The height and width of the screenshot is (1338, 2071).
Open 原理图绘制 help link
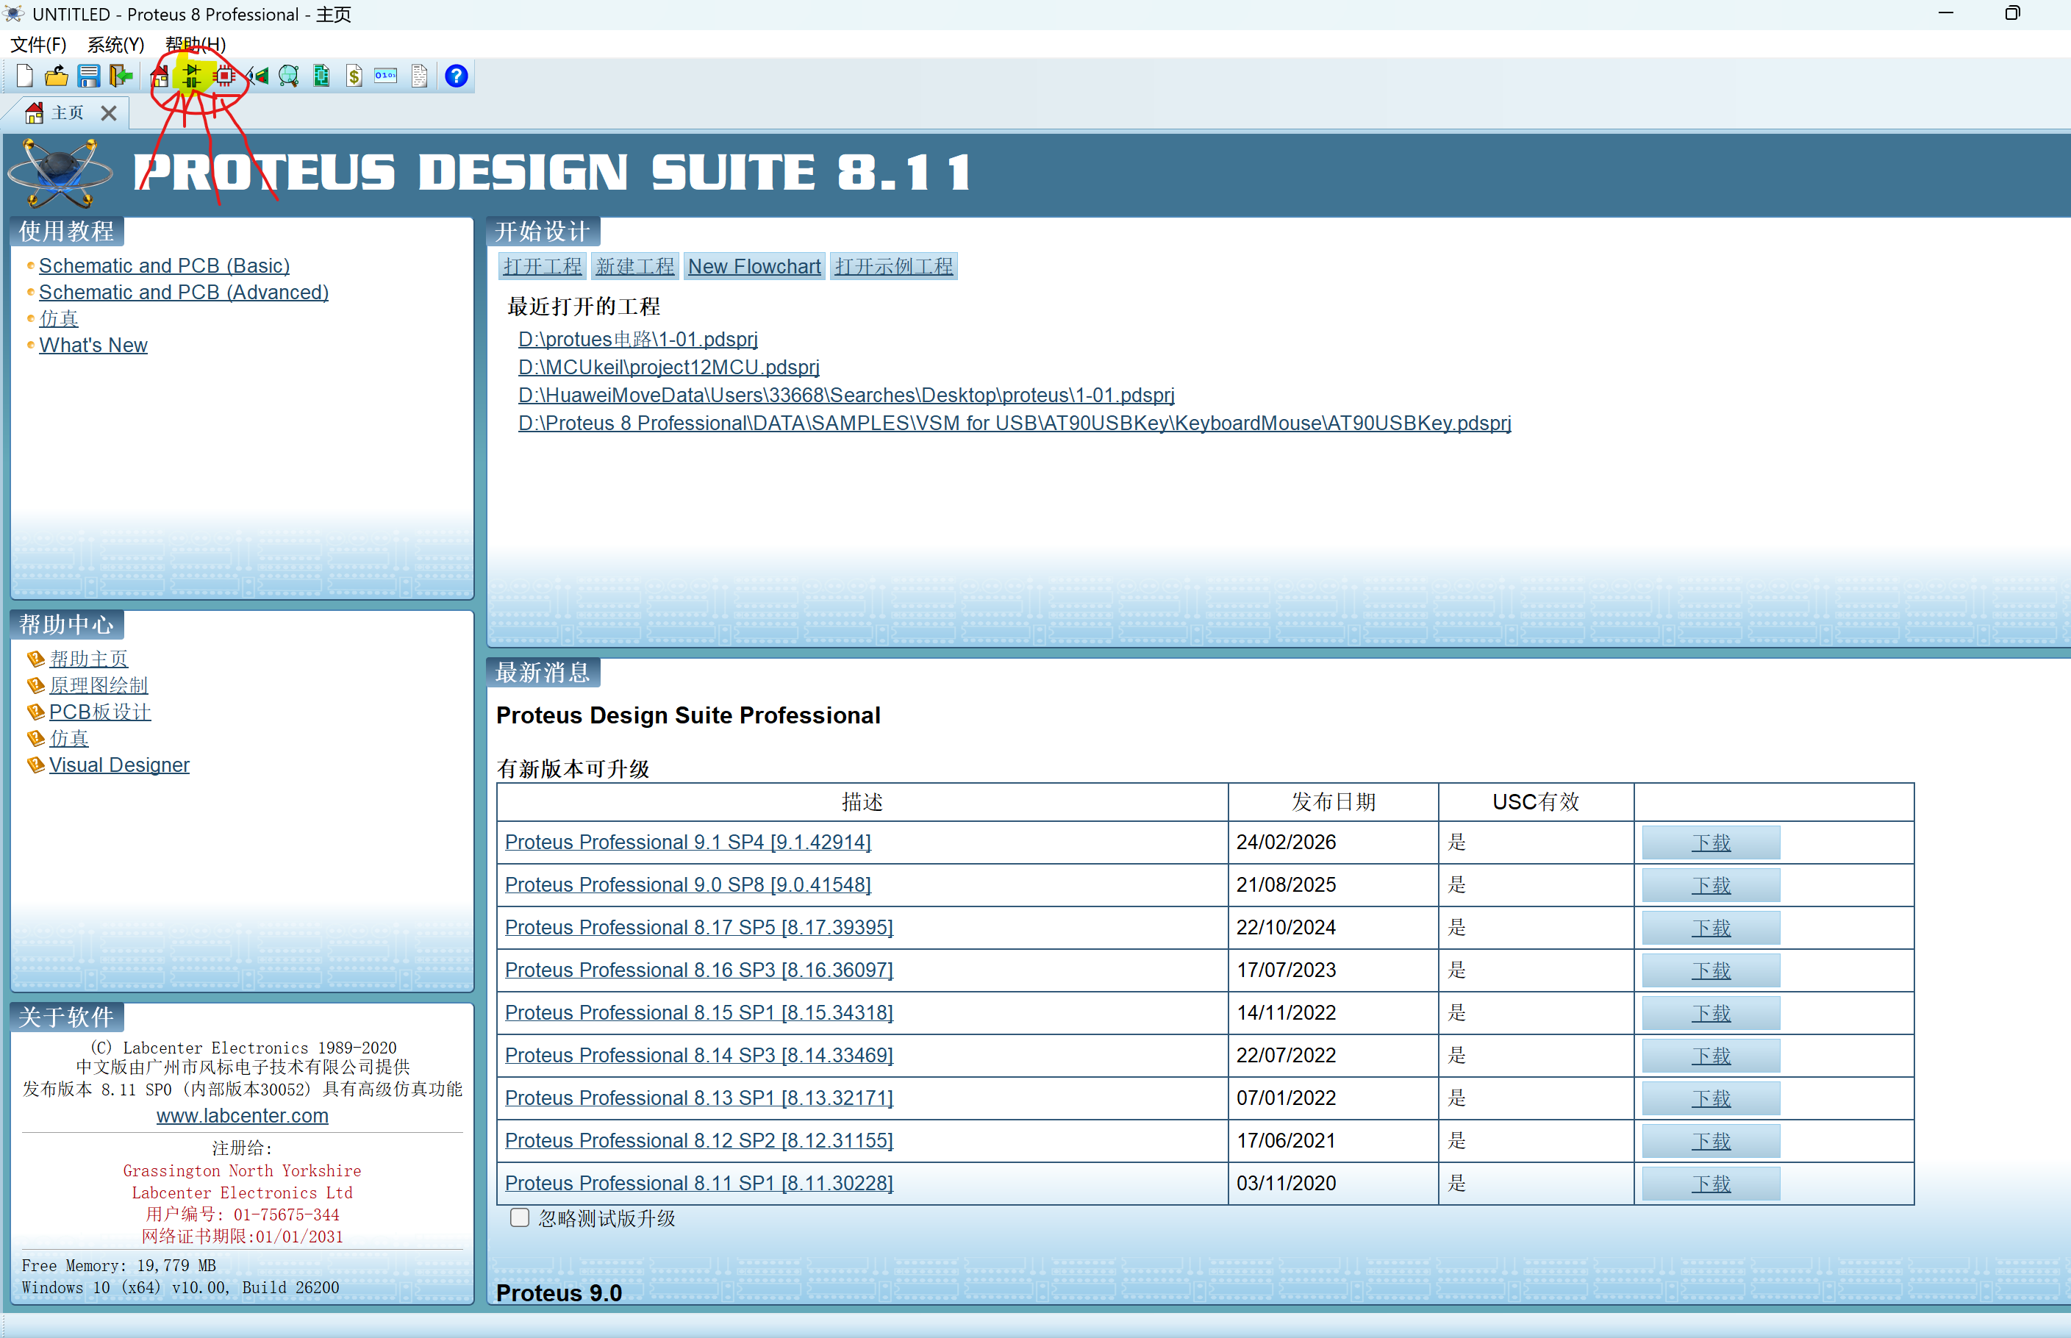(x=99, y=685)
